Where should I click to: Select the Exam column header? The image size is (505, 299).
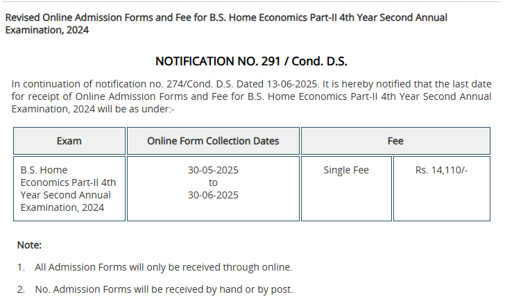click(x=69, y=141)
